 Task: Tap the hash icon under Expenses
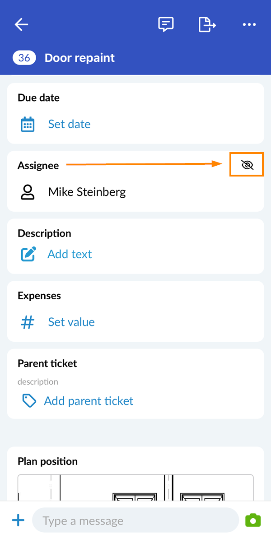tap(28, 322)
